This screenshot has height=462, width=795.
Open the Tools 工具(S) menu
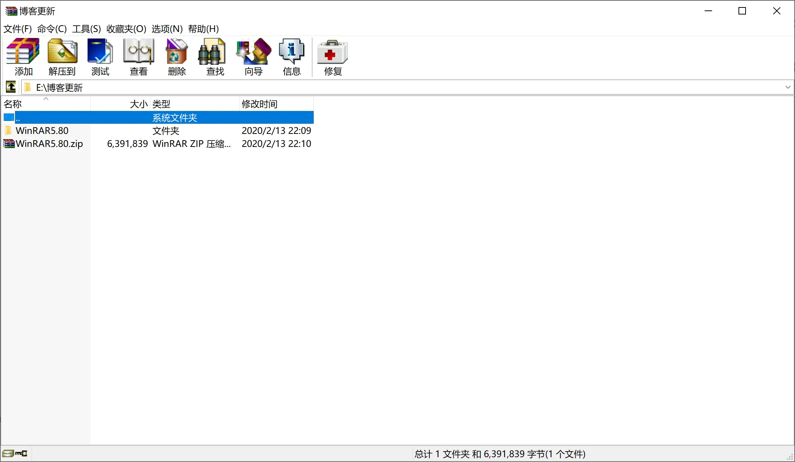[x=87, y=29]
